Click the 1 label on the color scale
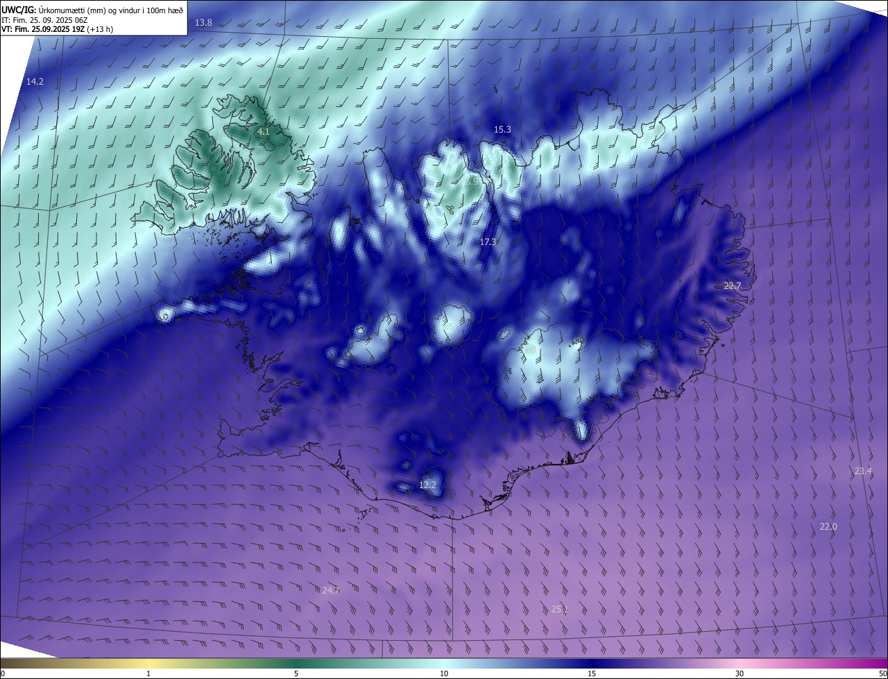This screenshot has width=888, height=679. tap(148, 674)
